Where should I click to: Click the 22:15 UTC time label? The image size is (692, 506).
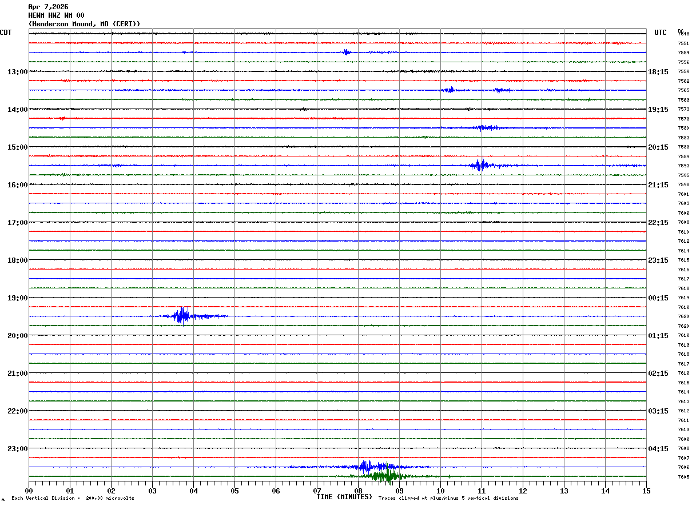pos(658,223)
